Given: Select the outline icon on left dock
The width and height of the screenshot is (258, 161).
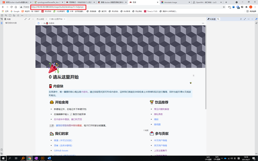Looking at the screenshot, I should (x=1, y=23).
